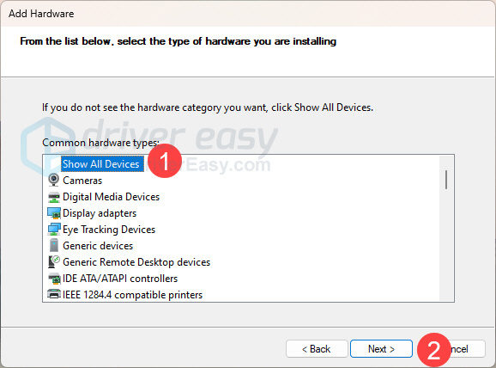Click the IEEE 1284.4 printers icon
Image resolution: width=496 pixels, height=368 pixels.
click(54, 294)
